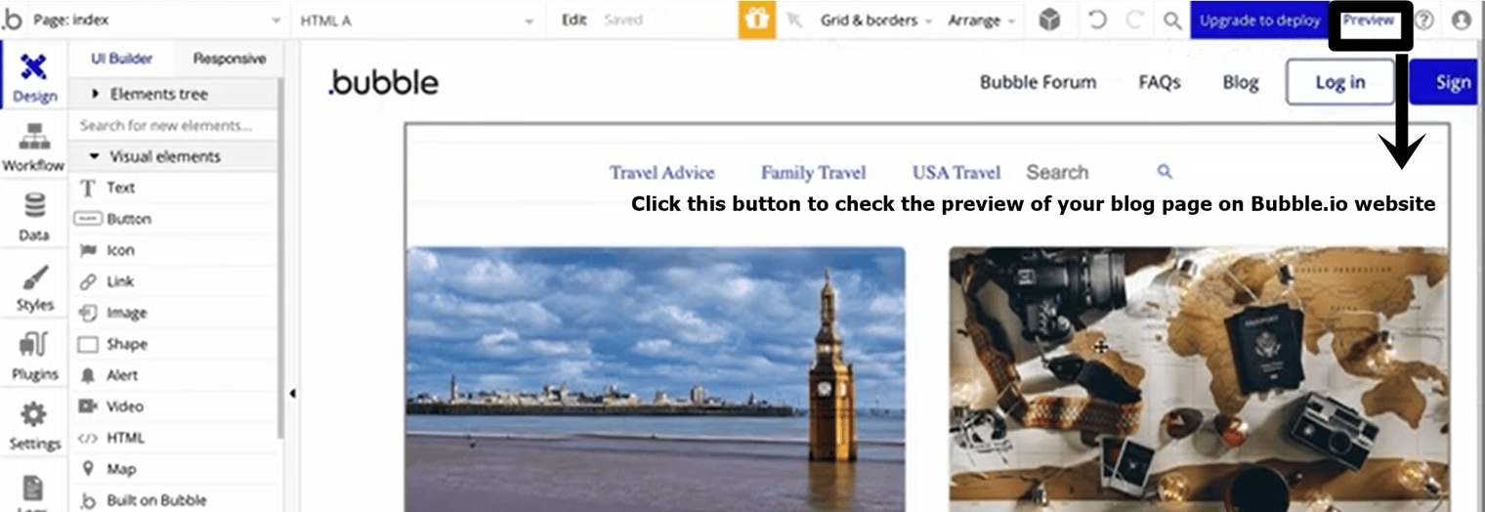The height and width of the screenshot is (512, 1485).
Task: Open the Plugins tab in sidebar
Action: point(34,358)
